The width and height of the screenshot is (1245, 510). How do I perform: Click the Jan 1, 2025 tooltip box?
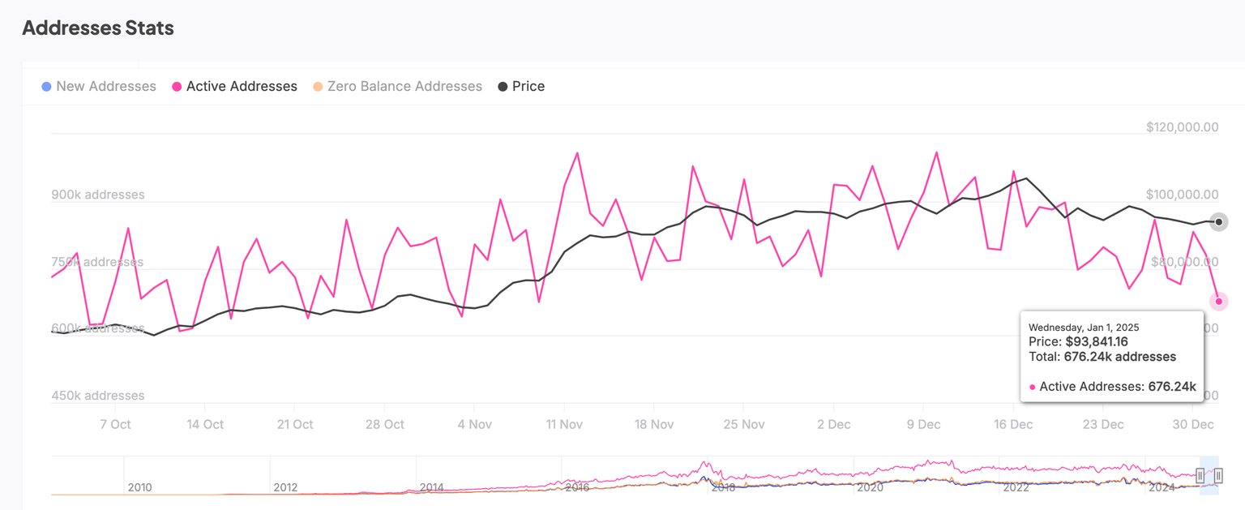tap(1112, 357)
